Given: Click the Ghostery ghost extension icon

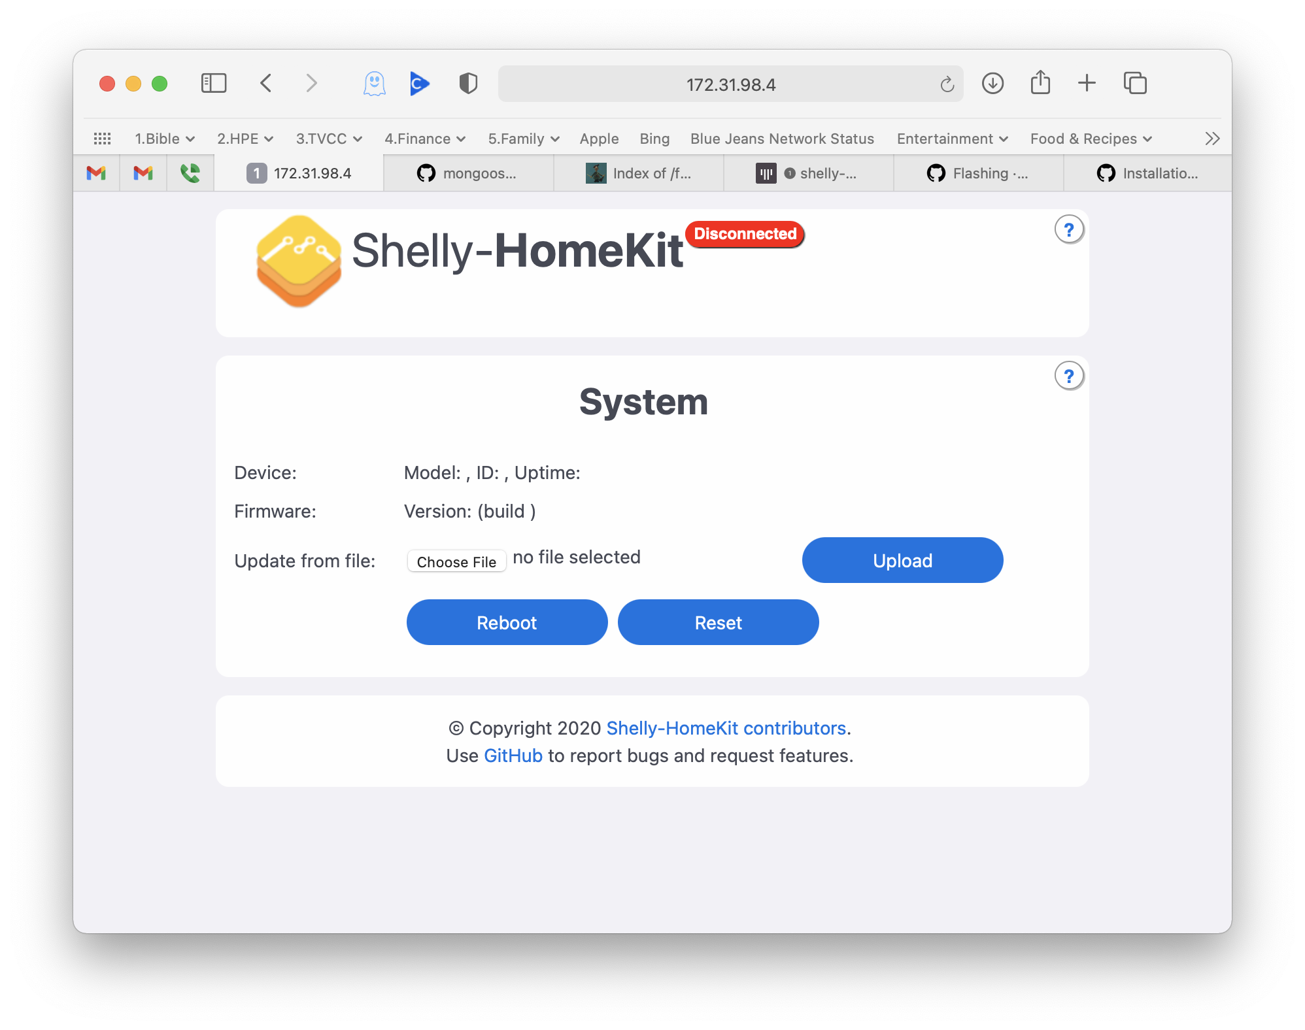Looking at the screenshot, I should coord(373,83).
